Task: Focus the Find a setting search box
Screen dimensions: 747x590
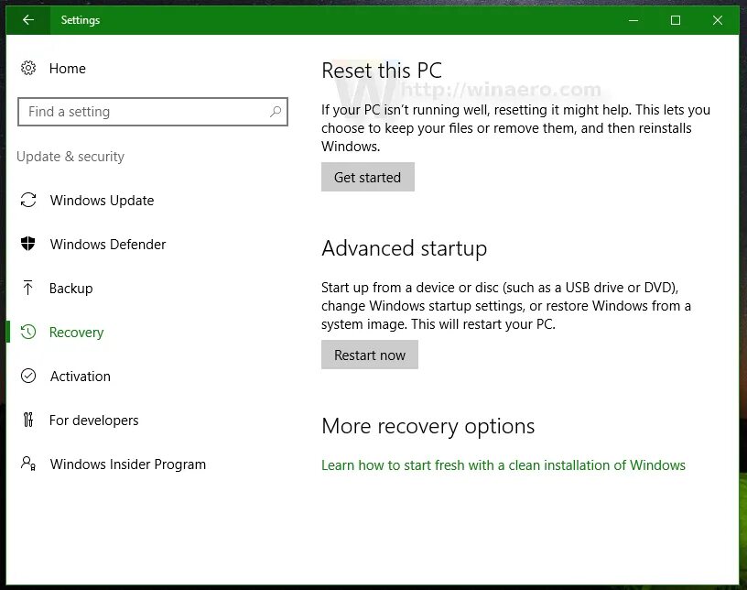Action: click(x=153, y=112)
